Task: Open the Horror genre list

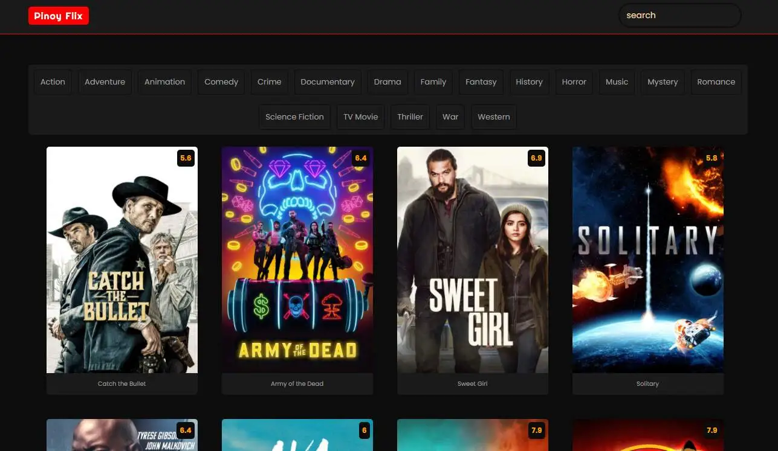Action: (x=574, y=82)
